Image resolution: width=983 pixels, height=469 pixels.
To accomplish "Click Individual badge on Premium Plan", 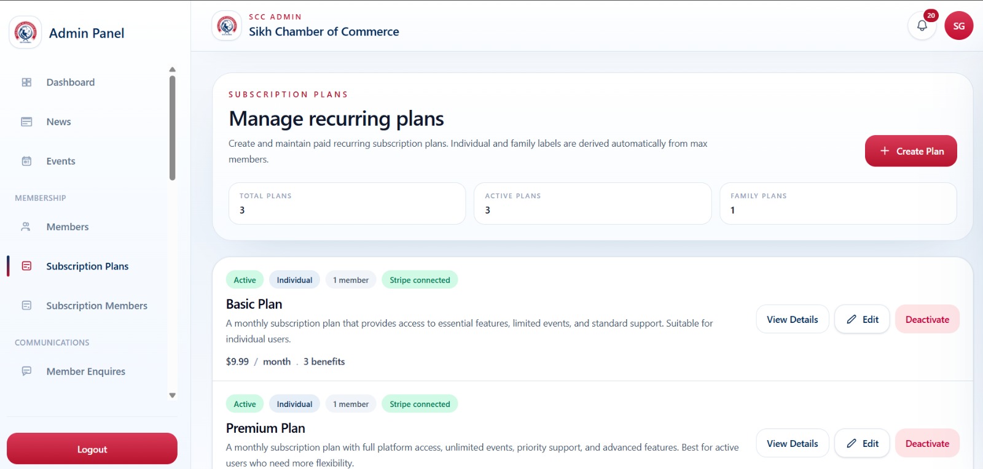I will coord(294,404).
